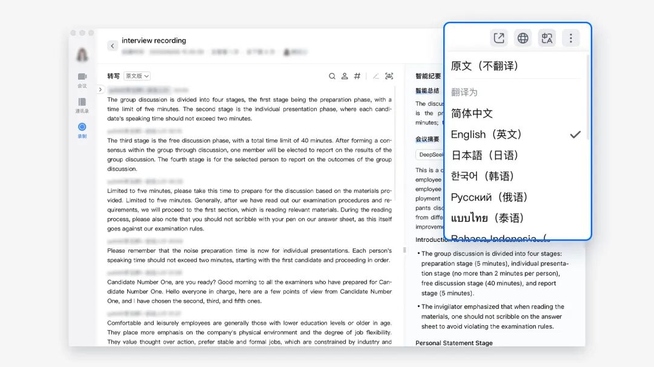Click the 智能纪要 tab heading
The height and width of the screenshot is (367, 654).
[x=428, y=76]
